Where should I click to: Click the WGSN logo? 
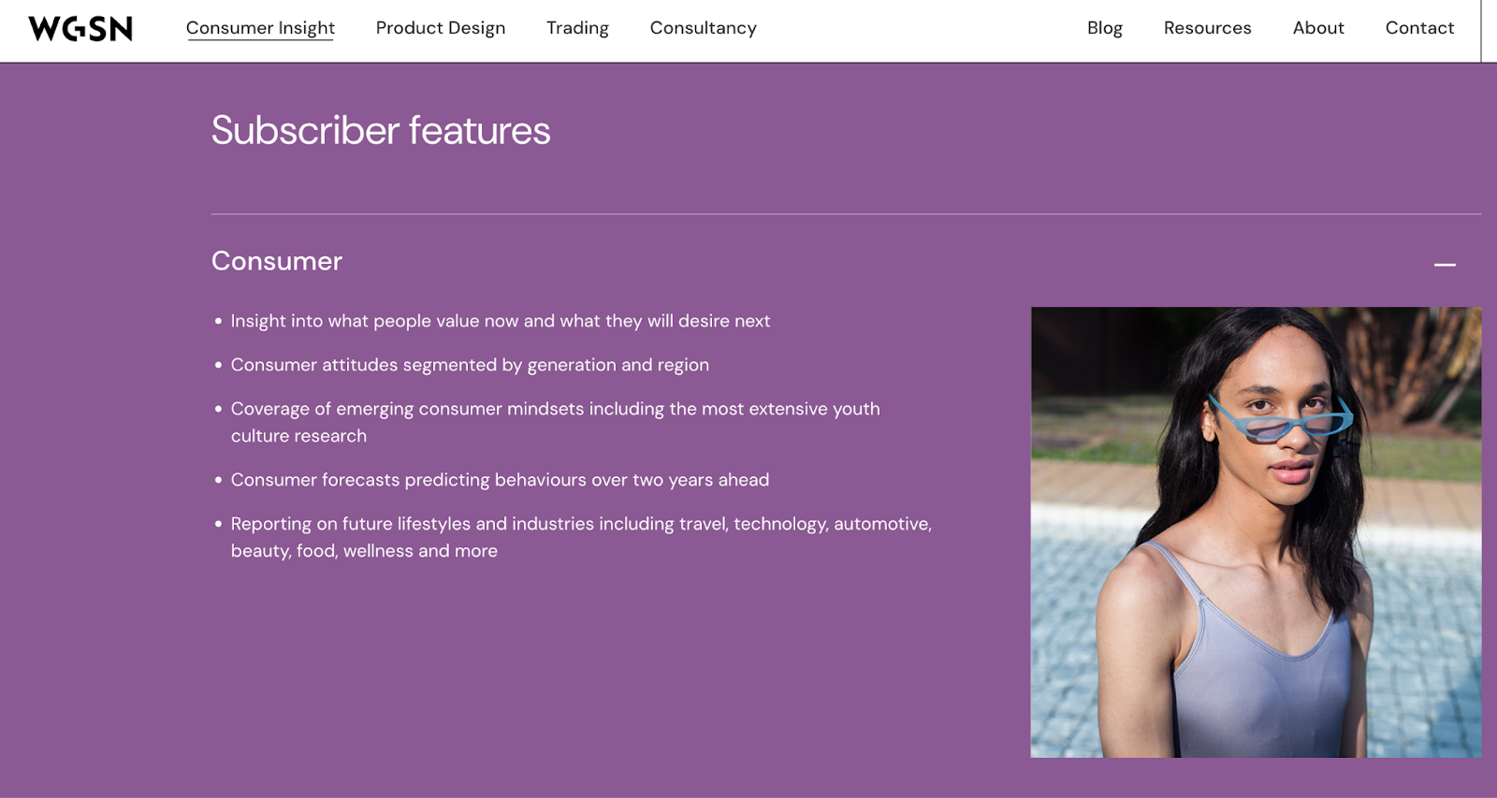click(x=80, y=28)
